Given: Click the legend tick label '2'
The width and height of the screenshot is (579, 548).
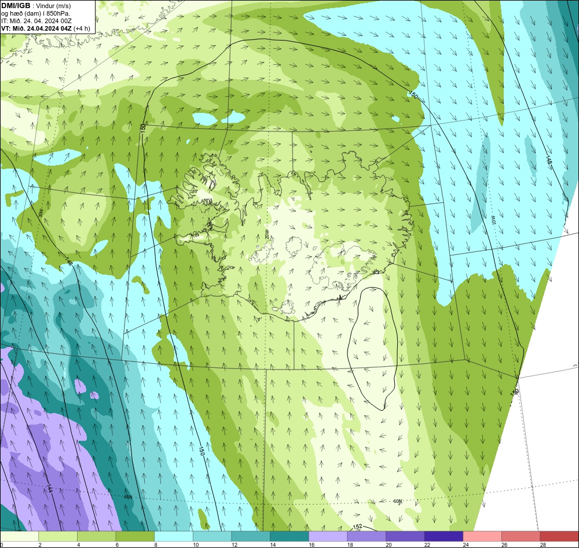Looking at the screenshot, I should click(41, 545).
